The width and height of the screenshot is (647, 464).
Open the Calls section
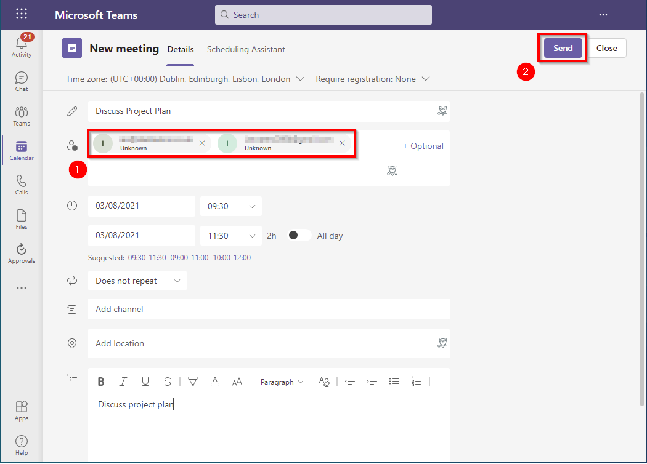coord(22,185)
